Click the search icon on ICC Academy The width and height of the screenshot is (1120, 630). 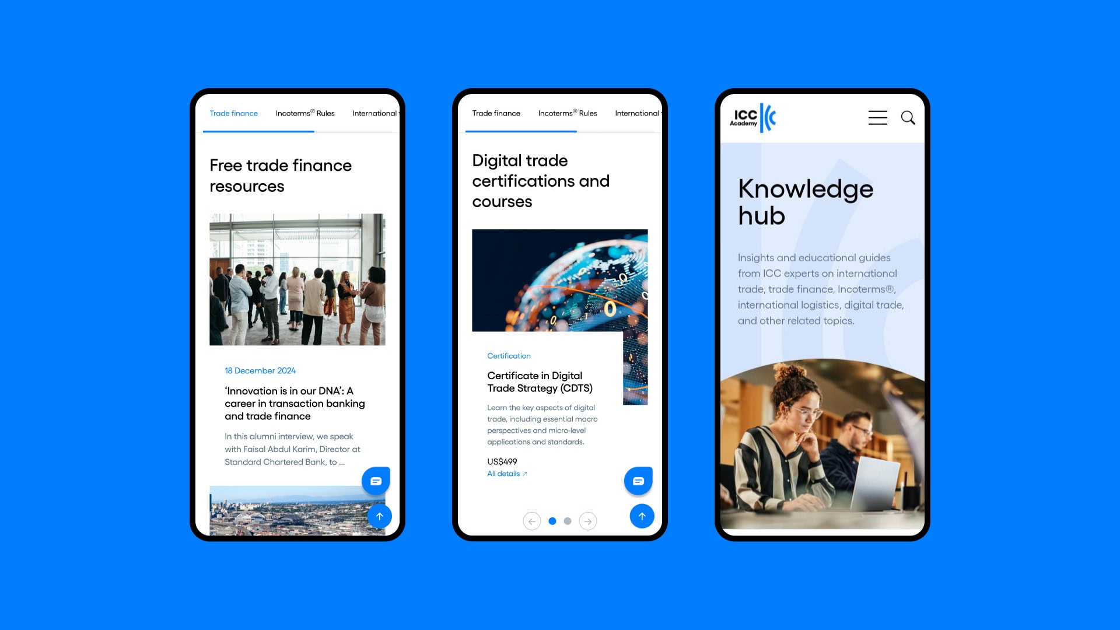[x=908, y=118]
